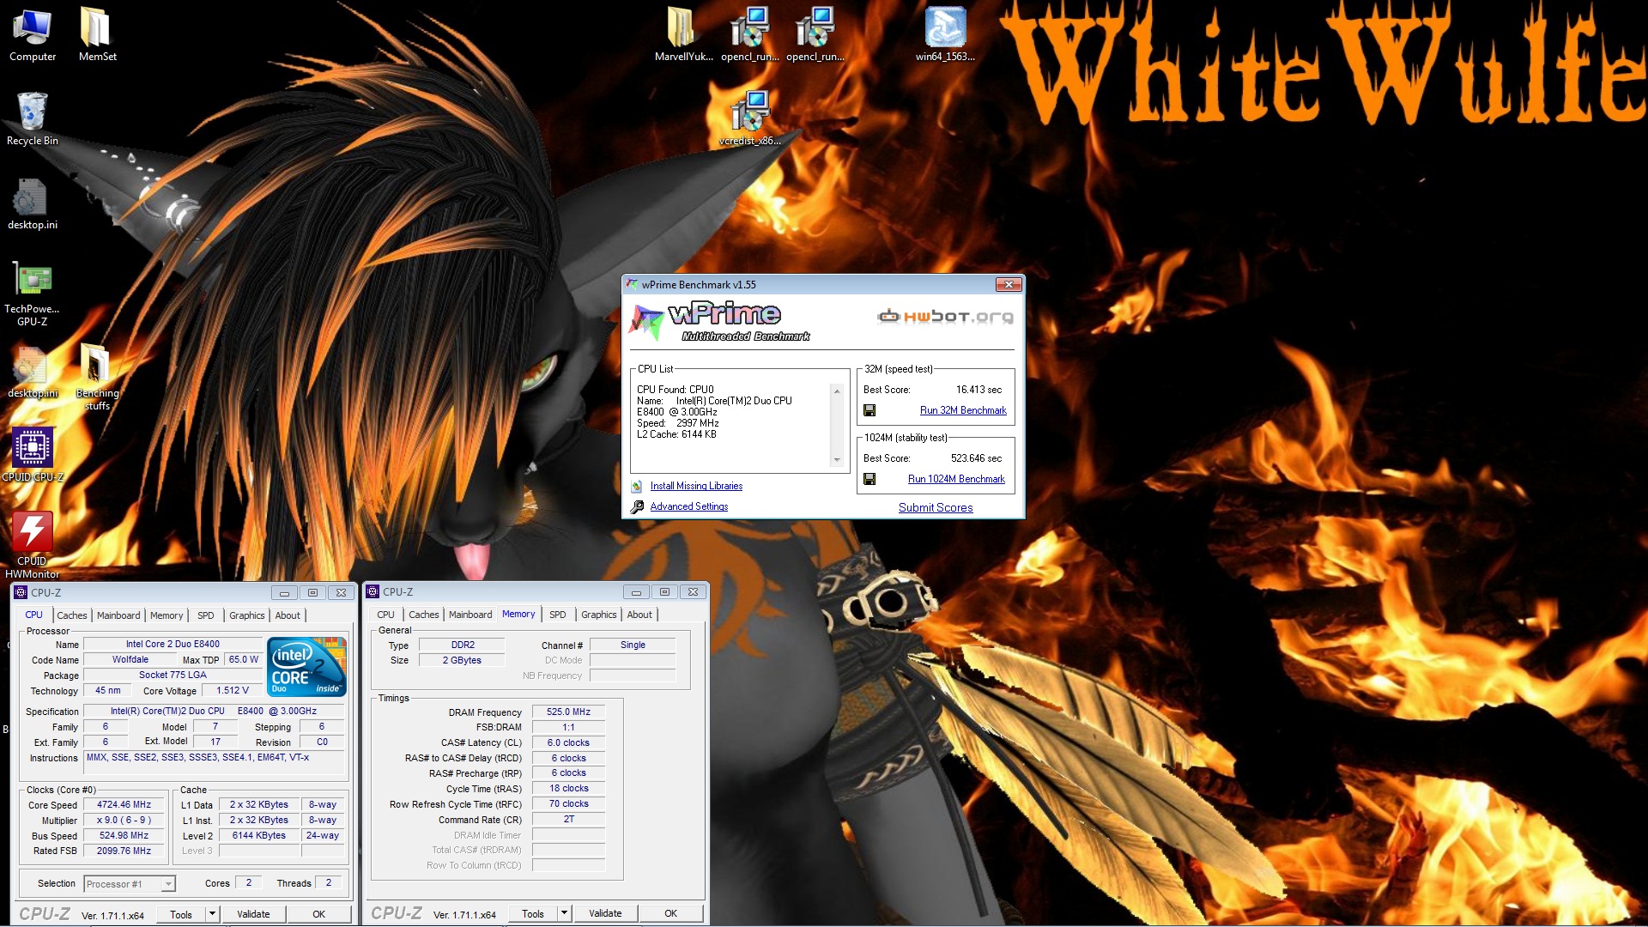Screen dimensions: 1648x927
Task: Click the Core Speed value 4724.46 MHz
Action: click(124, 805)
